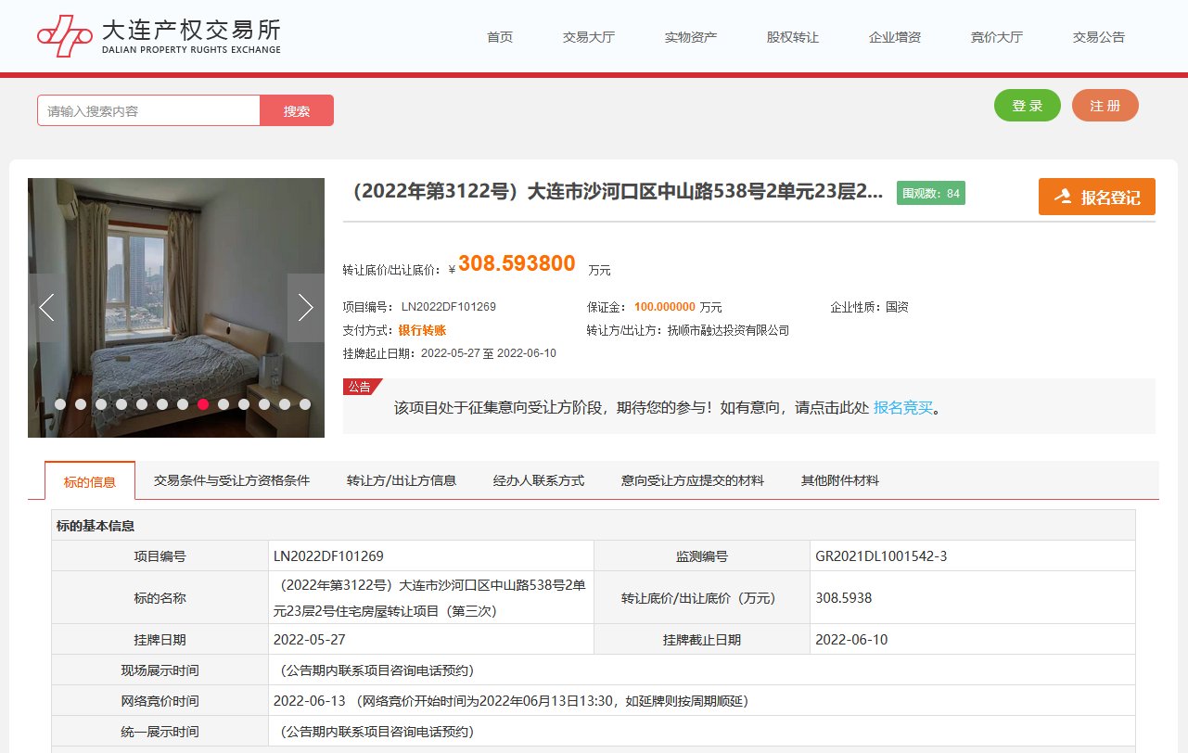Open 交易公告 in the top navigation
The width and height of the screenshot is (1188, 753).
point(1099,37)
